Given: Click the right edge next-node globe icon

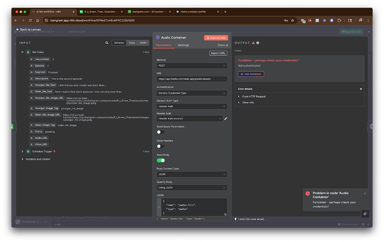Looking at the screenshot, I should coord(371,127).
